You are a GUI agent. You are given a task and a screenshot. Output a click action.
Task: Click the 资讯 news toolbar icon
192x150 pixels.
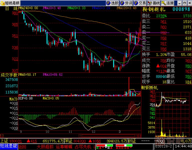click(126, 3)
